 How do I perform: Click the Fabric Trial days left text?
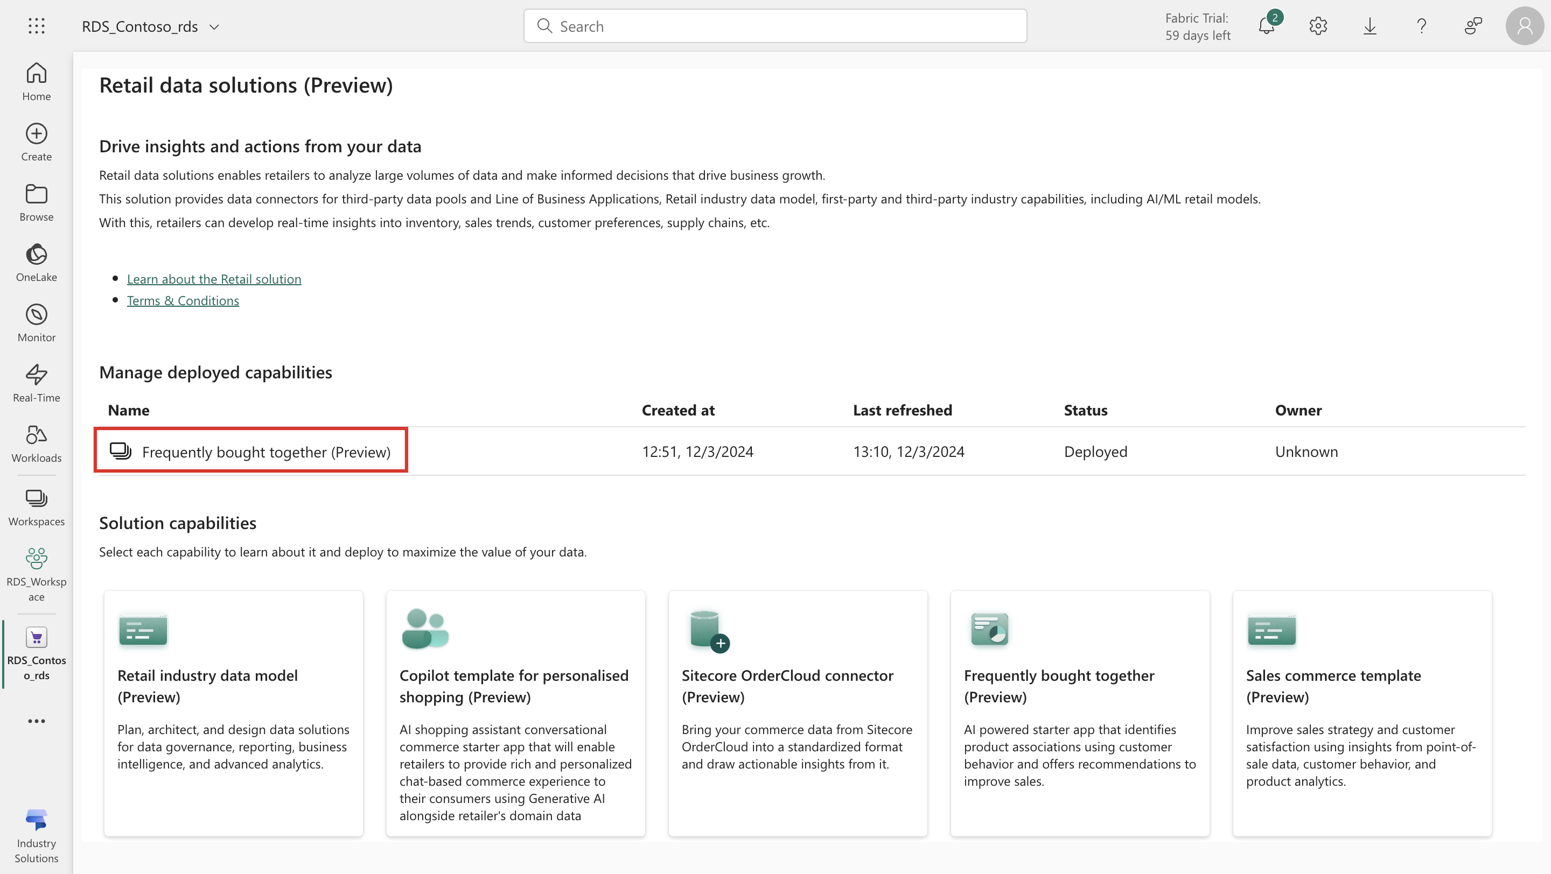(x=1198, y=26)
